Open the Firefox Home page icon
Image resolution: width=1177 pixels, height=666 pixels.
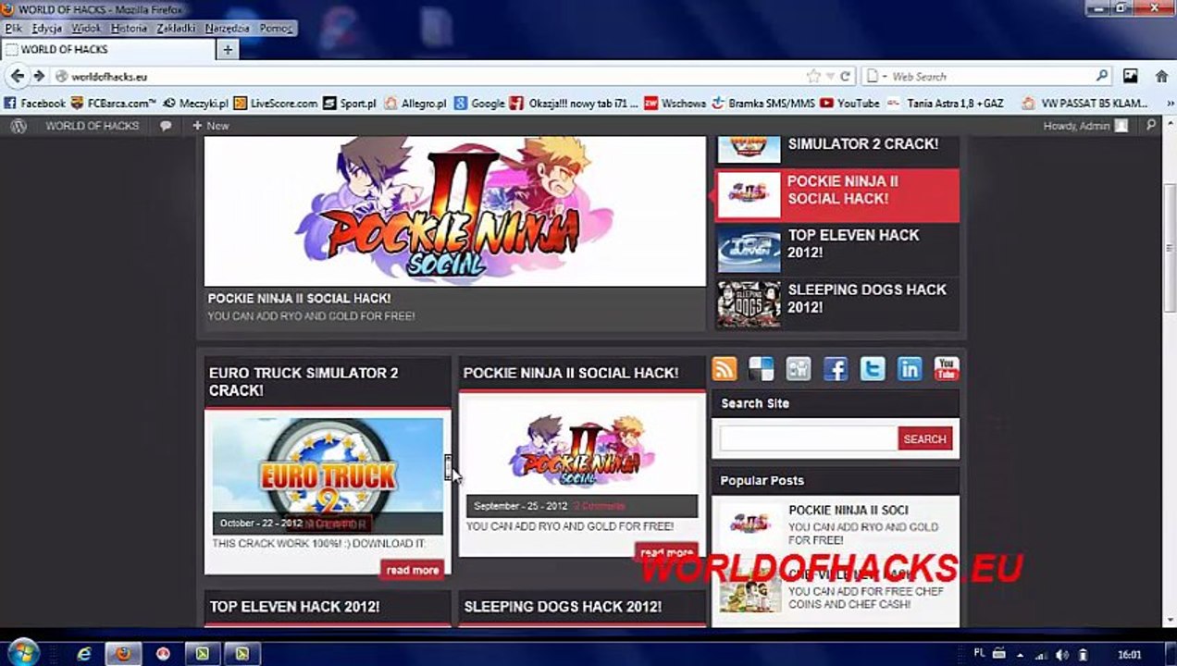click(1161, 76)
